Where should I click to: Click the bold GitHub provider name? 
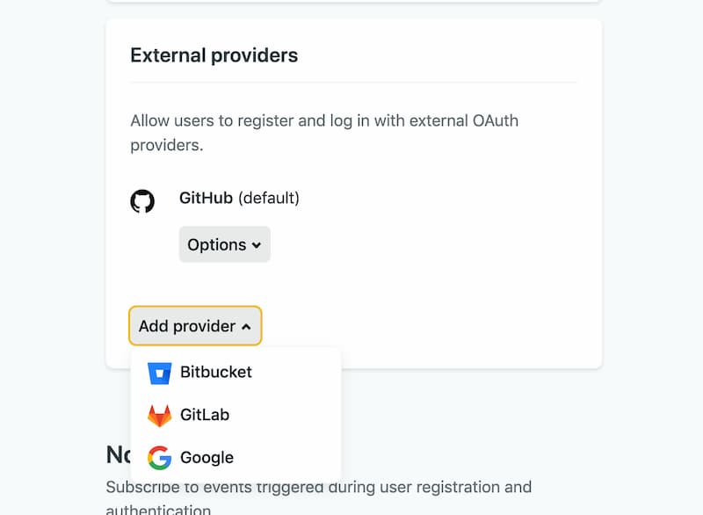pos(206,199)
